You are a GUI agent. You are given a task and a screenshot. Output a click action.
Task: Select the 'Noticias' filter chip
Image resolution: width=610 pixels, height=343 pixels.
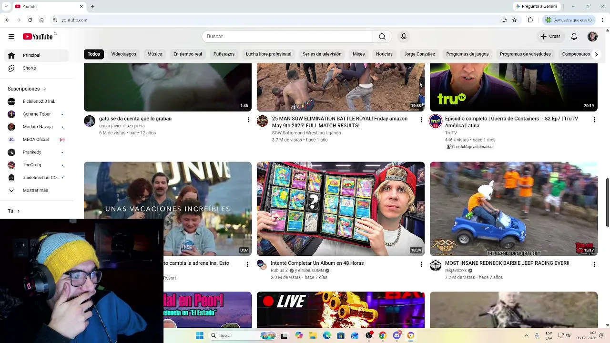click(384, 54)
